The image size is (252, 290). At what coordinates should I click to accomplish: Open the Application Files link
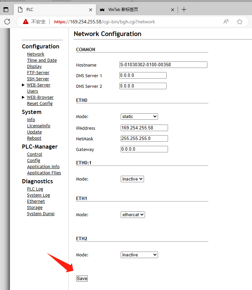pyautogui.click(x=44, y=173)
